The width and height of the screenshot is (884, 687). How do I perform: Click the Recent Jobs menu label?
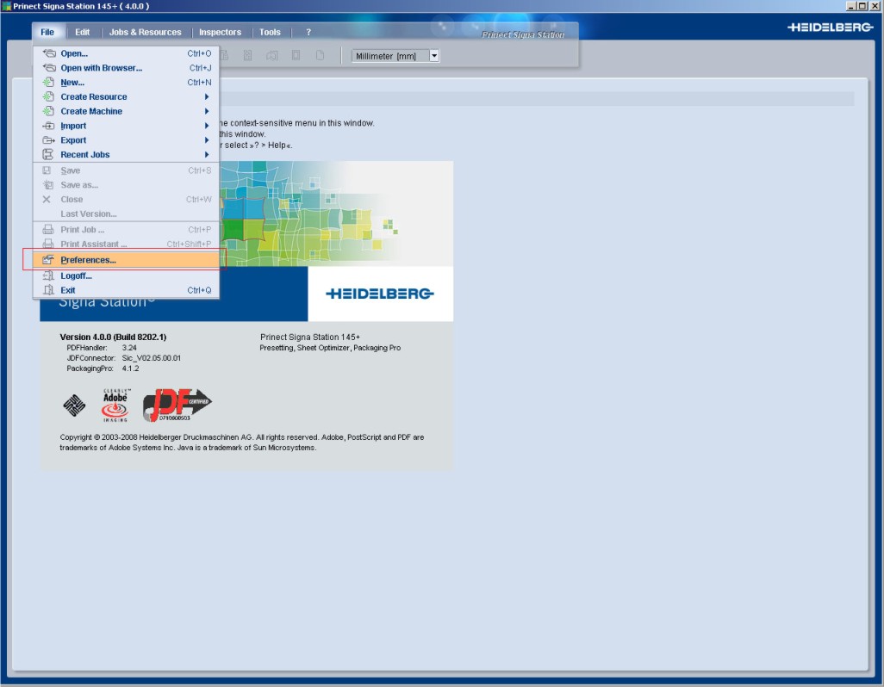point(85,155)
